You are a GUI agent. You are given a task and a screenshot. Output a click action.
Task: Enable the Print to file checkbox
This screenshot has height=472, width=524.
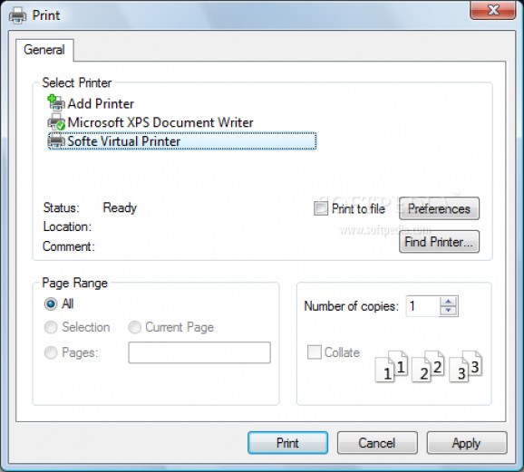tap(321, 208)
